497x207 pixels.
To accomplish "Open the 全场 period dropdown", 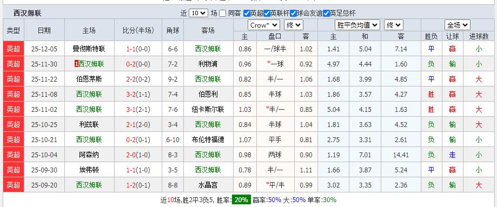I will (457, 25).
